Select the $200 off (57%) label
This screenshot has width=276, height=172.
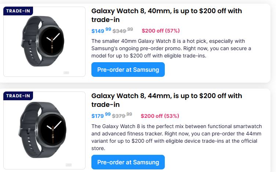pyautogui.click(x=160, y=31)
